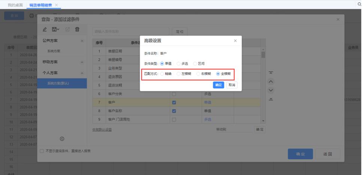This screenshot has width=362, height=175.
Task: Select the 客户名称 condition row
Action: [177, 111]
